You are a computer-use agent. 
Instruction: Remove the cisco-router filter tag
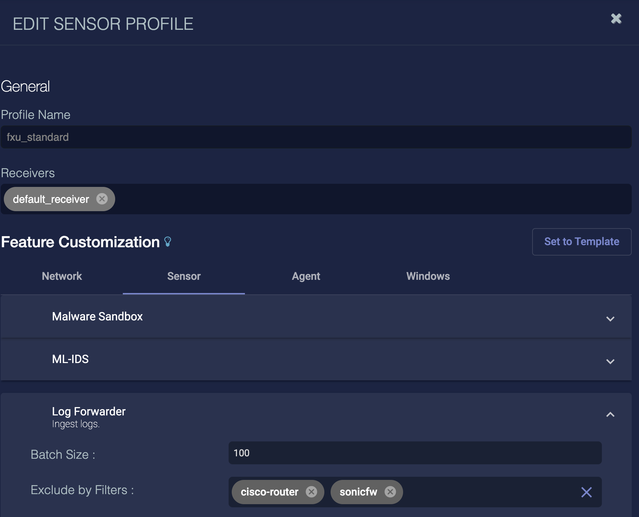[x=311, y=492]
